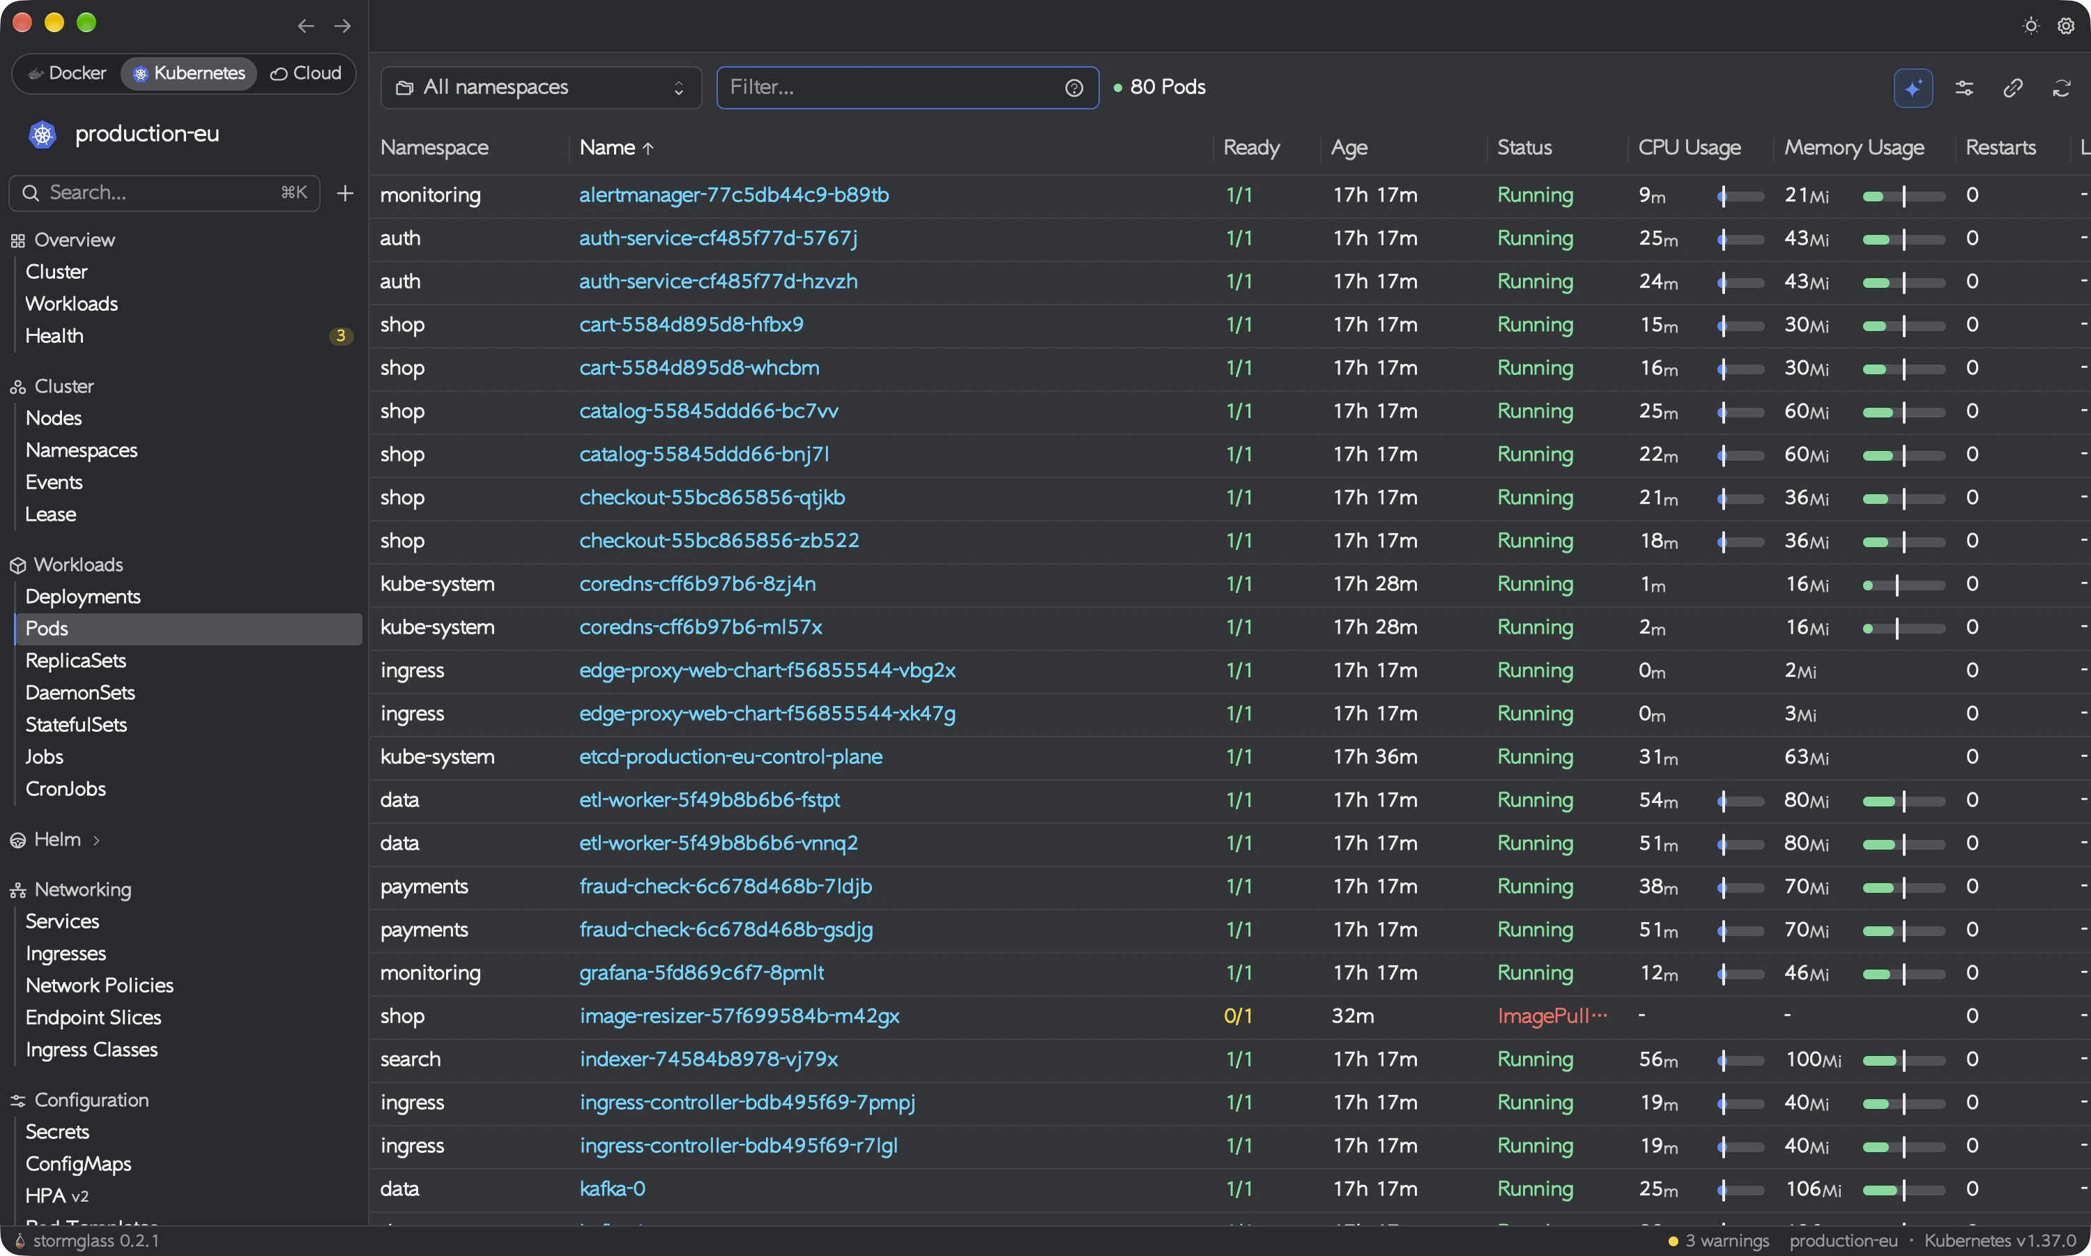Click CPU usage bar for etl-worker-5f49b8b6b6-fstpt
Viewport: 2091px width, 1256px height.
[x=1740, y=802]
